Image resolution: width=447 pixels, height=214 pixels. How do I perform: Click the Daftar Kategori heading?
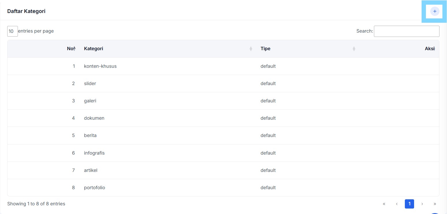click(26, 11)
